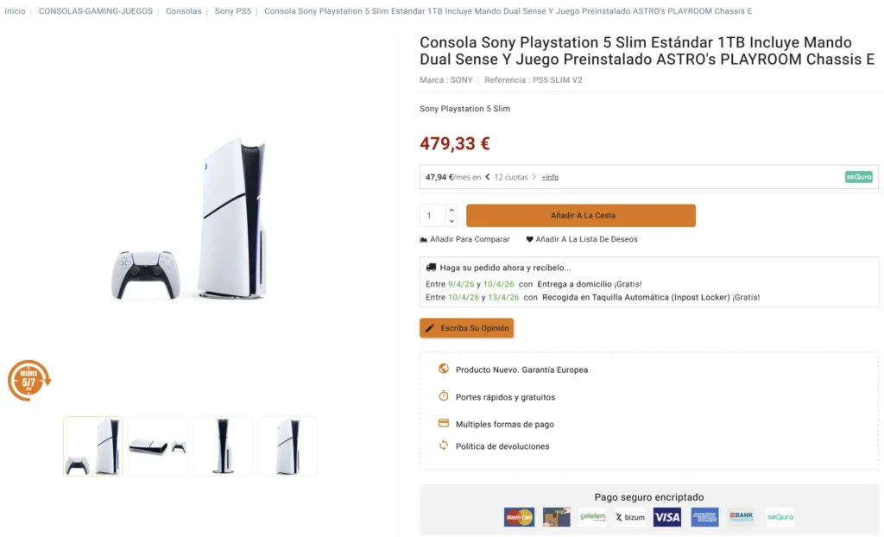The image size is (884, 537).
Task: Decrease quantity with the down arrow
Action: point(453,221)
